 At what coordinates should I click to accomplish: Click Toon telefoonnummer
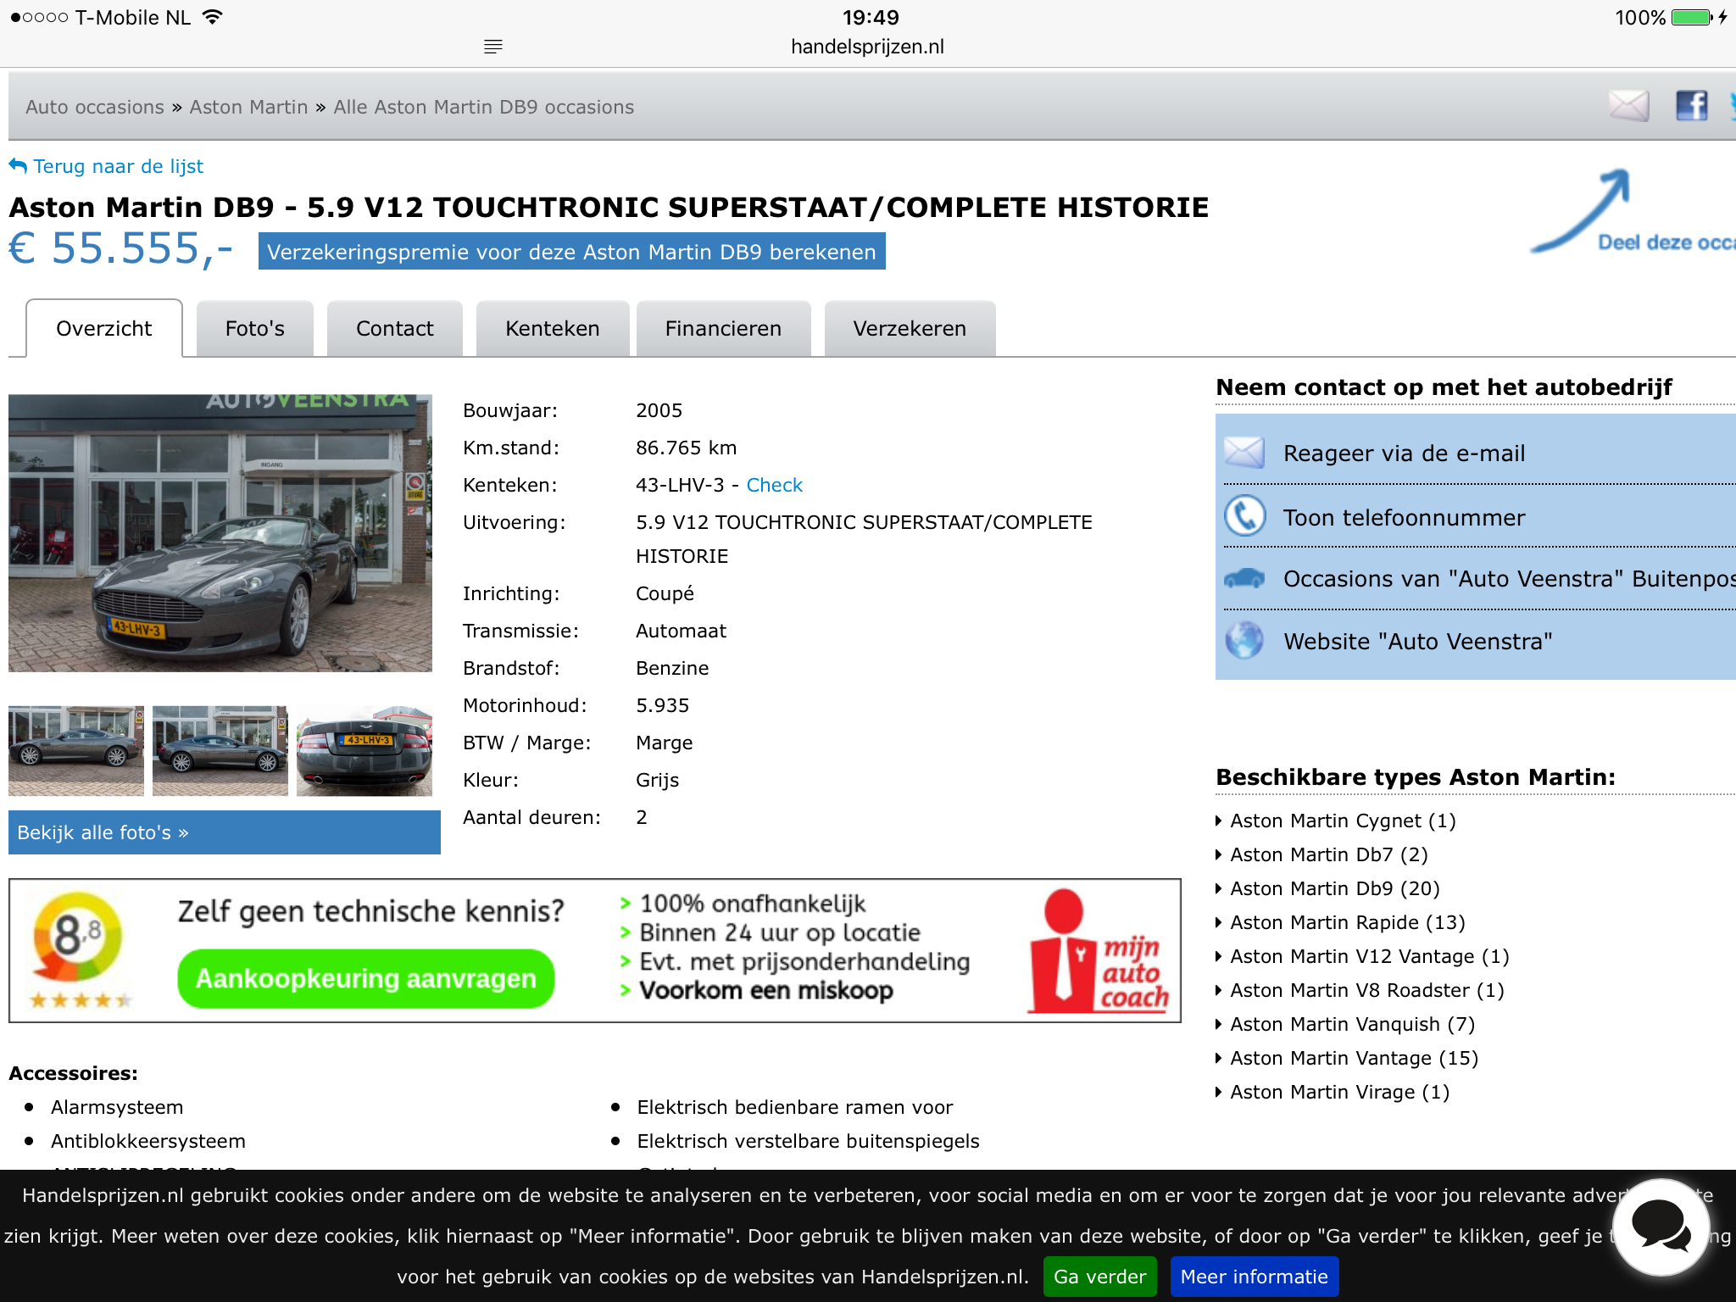click(1405, 517)
